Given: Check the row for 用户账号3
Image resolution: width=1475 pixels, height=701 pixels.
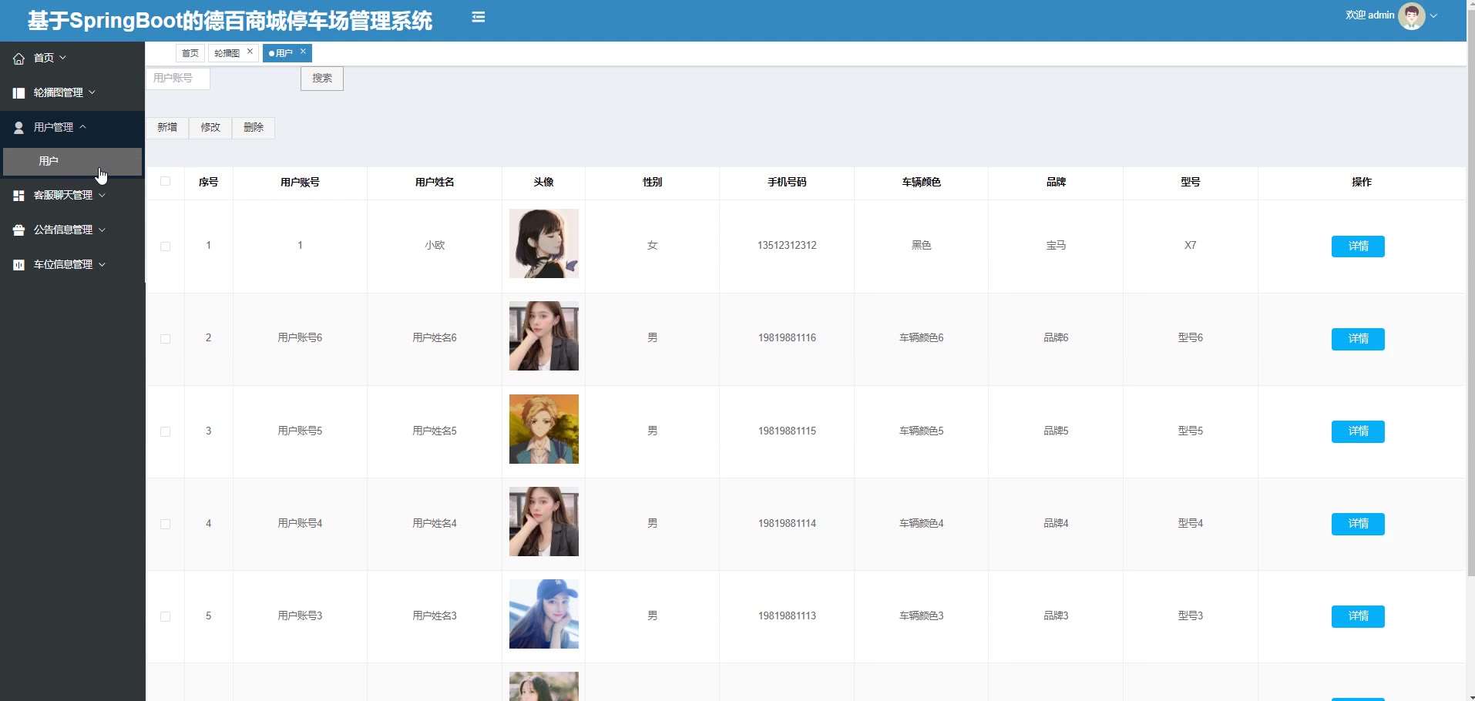Looking at the screenshot, I should point(165,616).
